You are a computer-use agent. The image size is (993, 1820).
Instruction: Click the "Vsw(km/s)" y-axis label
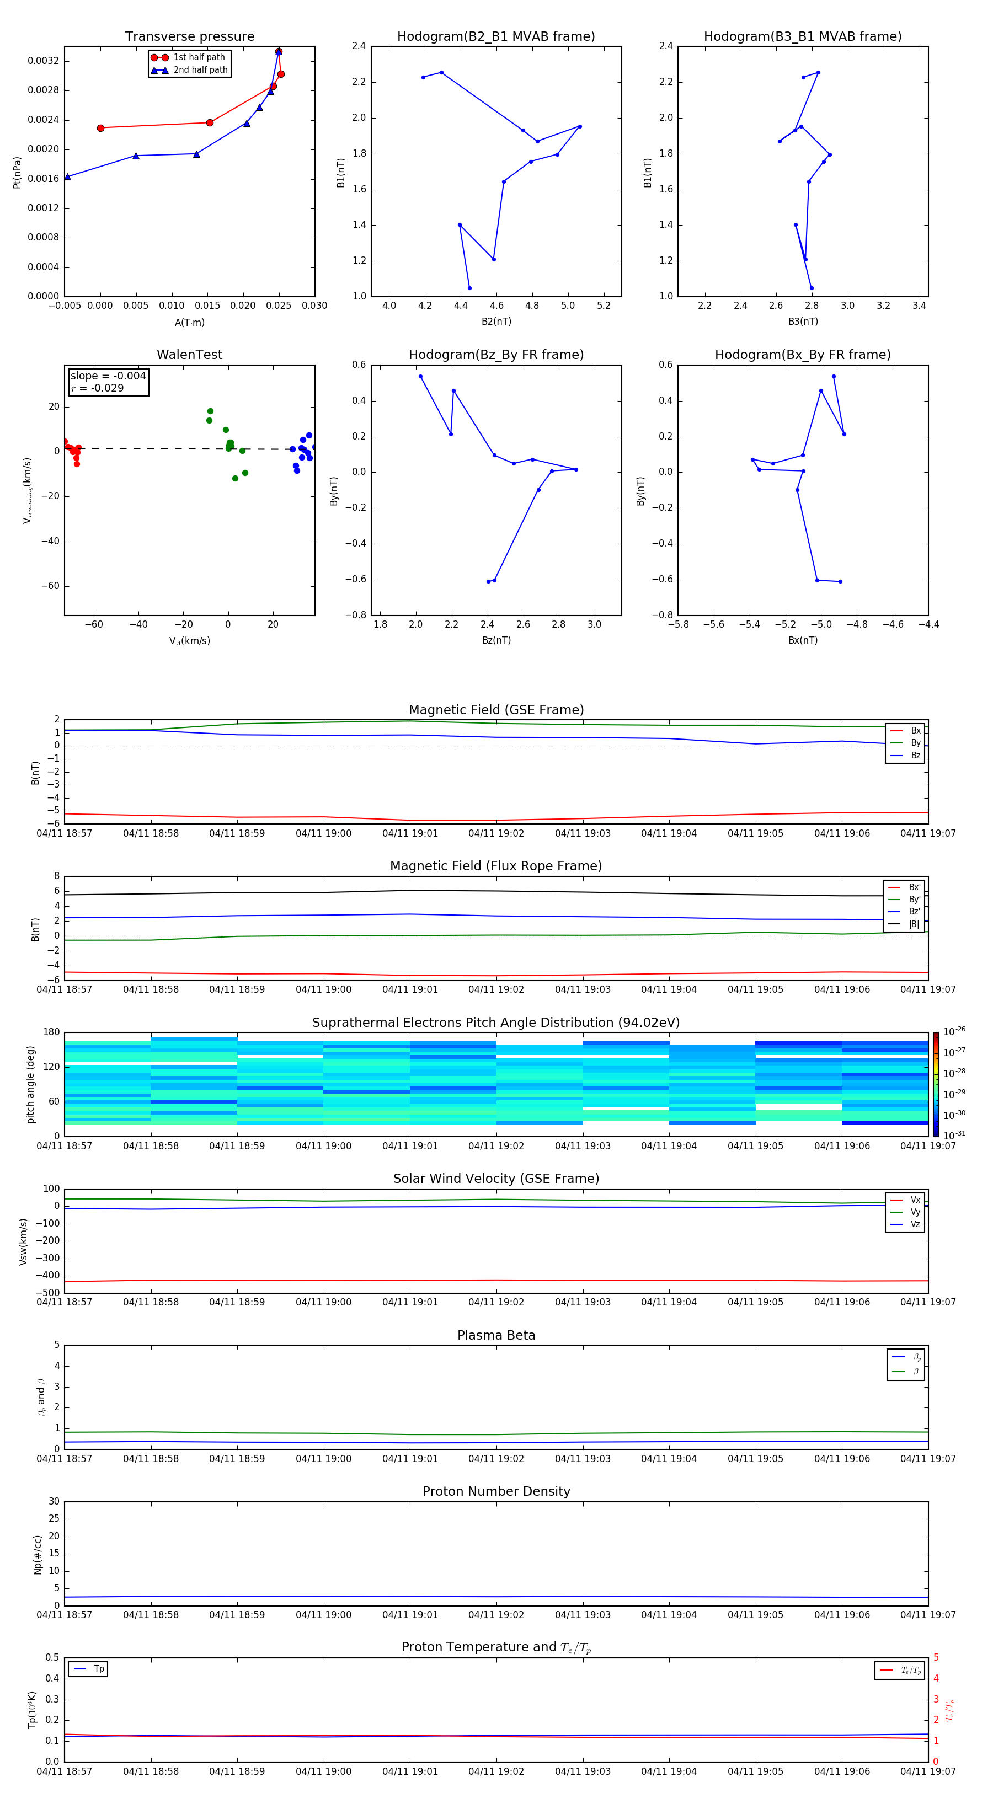point(24,1241)
